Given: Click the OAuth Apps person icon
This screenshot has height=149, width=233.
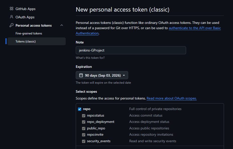Looking at the screenshot, I should tap(12, 17).
